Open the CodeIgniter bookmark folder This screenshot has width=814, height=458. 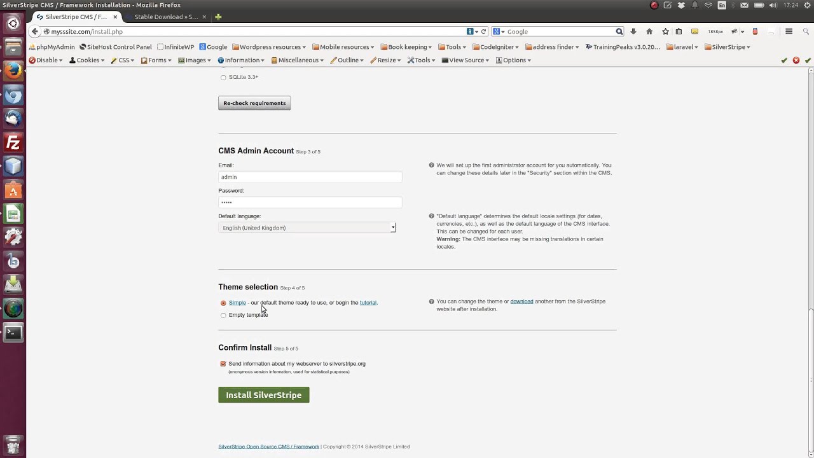[496, 47]
